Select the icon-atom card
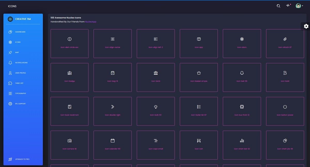Viewport: 310px width, 167px height. click(242, 43)
